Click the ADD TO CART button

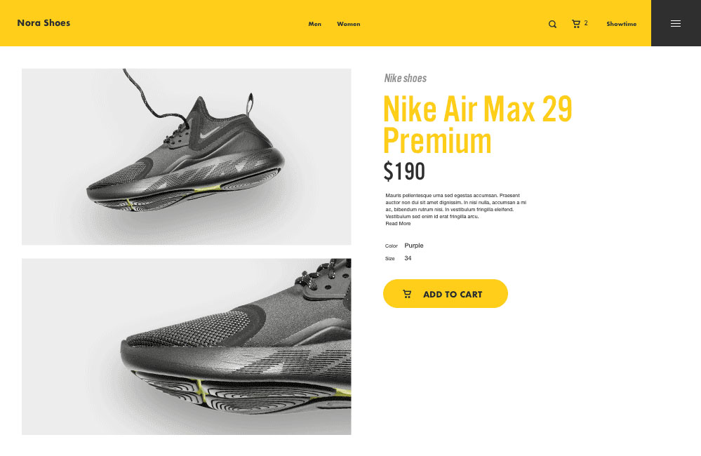coord(446,294)
